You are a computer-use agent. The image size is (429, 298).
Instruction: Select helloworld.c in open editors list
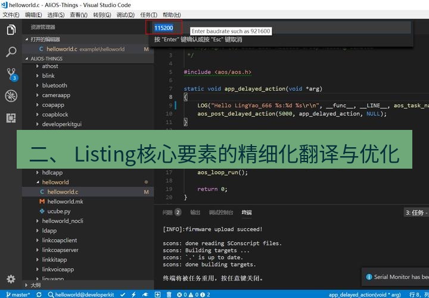tap(88, 49)
